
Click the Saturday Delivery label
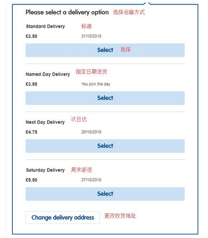45,170
